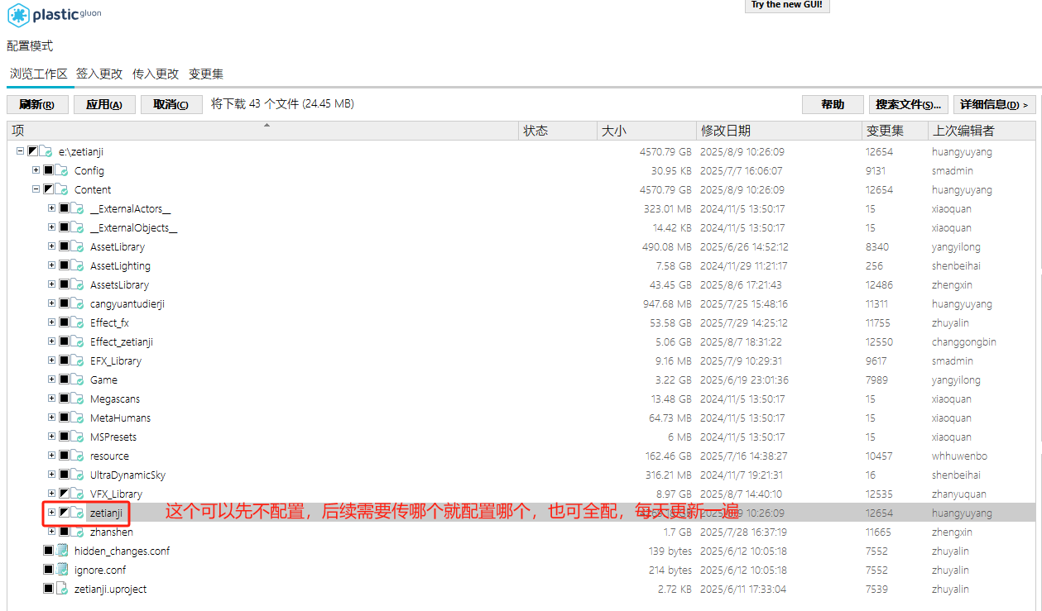Image resolution: width=1042 pixels, height=611 pixels.
Task: Sort by 大小 column header
Action: (647, 131)
